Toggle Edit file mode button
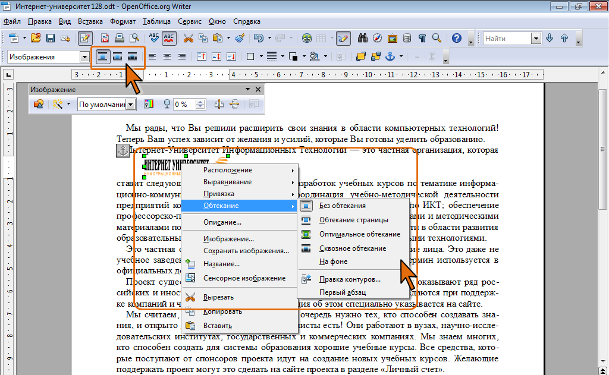609x375 pixels. [85, 38]
